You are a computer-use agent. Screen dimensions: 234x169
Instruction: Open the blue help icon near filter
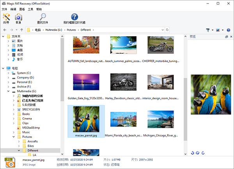(228, 30)
